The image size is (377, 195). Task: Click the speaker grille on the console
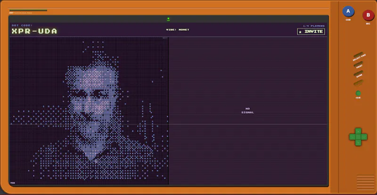pos(366,182)
